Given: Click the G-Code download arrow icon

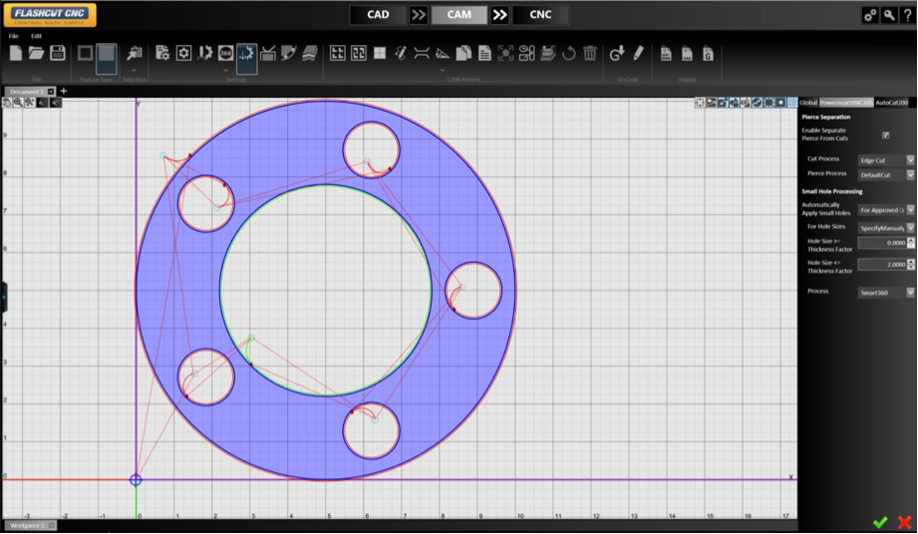Looking at the screenshot, I should point(617,53).
